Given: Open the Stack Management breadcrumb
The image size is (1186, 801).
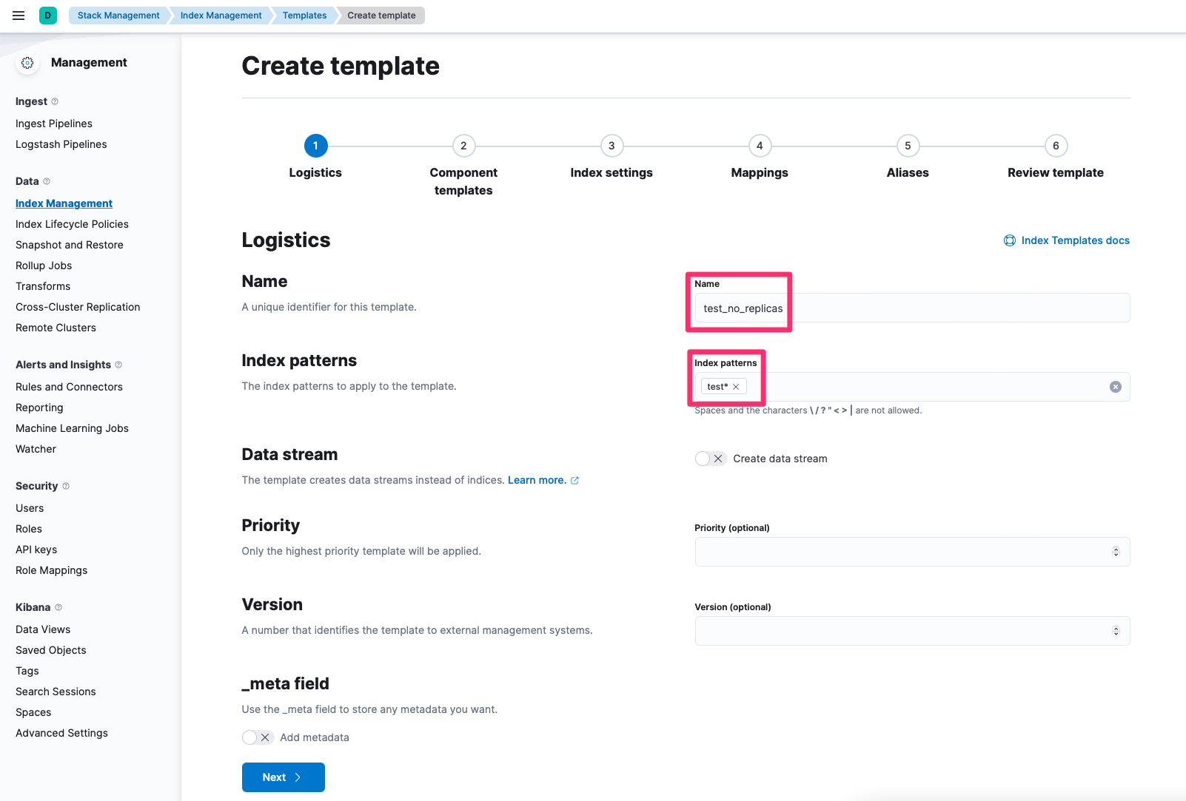Looking at the screenshot, I should click(x=118, y=16).
